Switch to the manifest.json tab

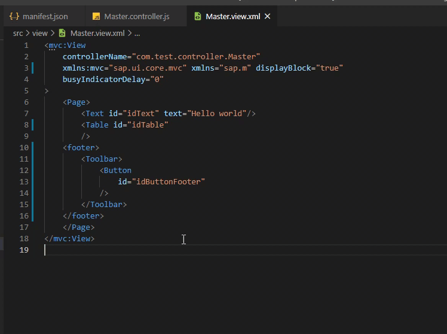(x=44, y=17)
